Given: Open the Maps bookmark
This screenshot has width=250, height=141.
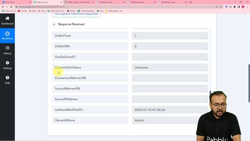Looking at the screenshot, I should pyautogui.click(x=33, y=11).
